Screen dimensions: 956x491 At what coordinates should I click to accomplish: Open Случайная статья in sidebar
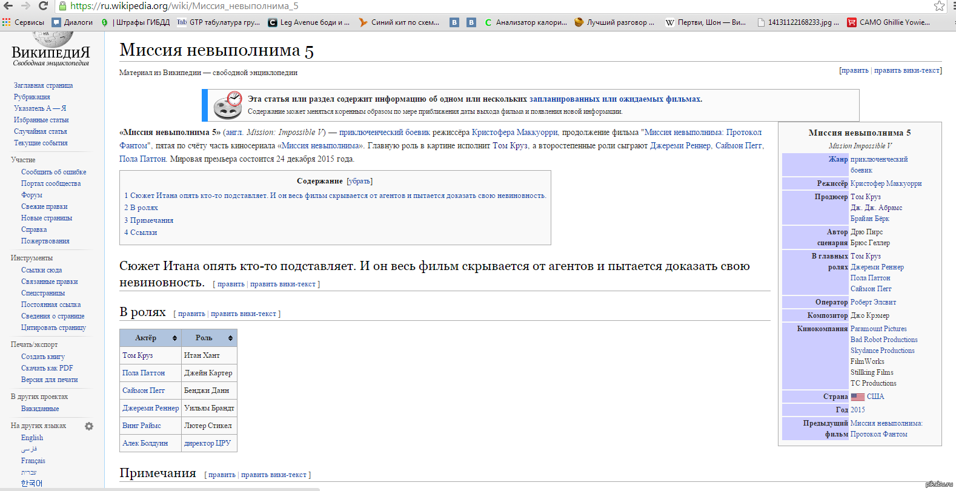pos(40,131)
